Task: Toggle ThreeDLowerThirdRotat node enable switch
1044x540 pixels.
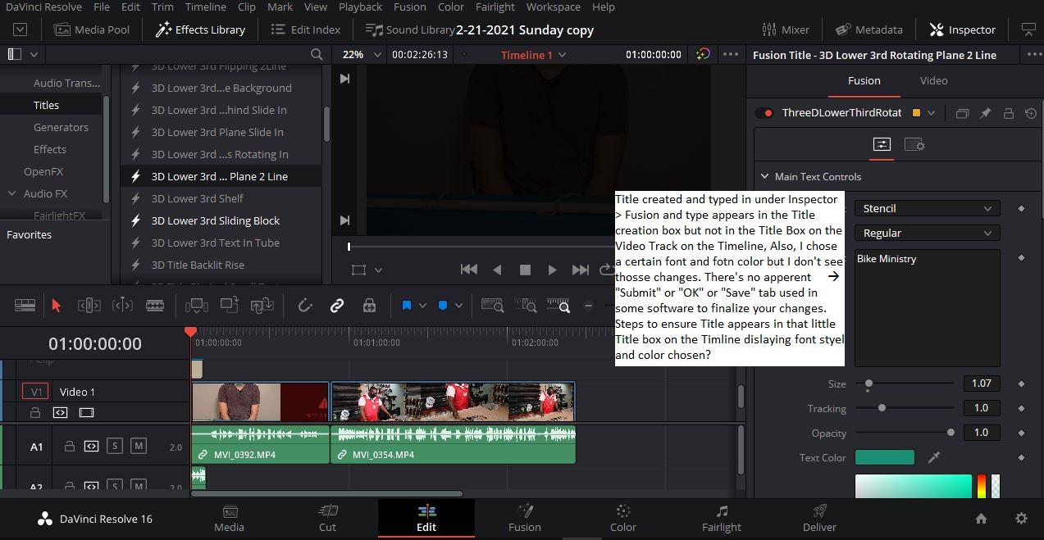Action: pos(765,113)
